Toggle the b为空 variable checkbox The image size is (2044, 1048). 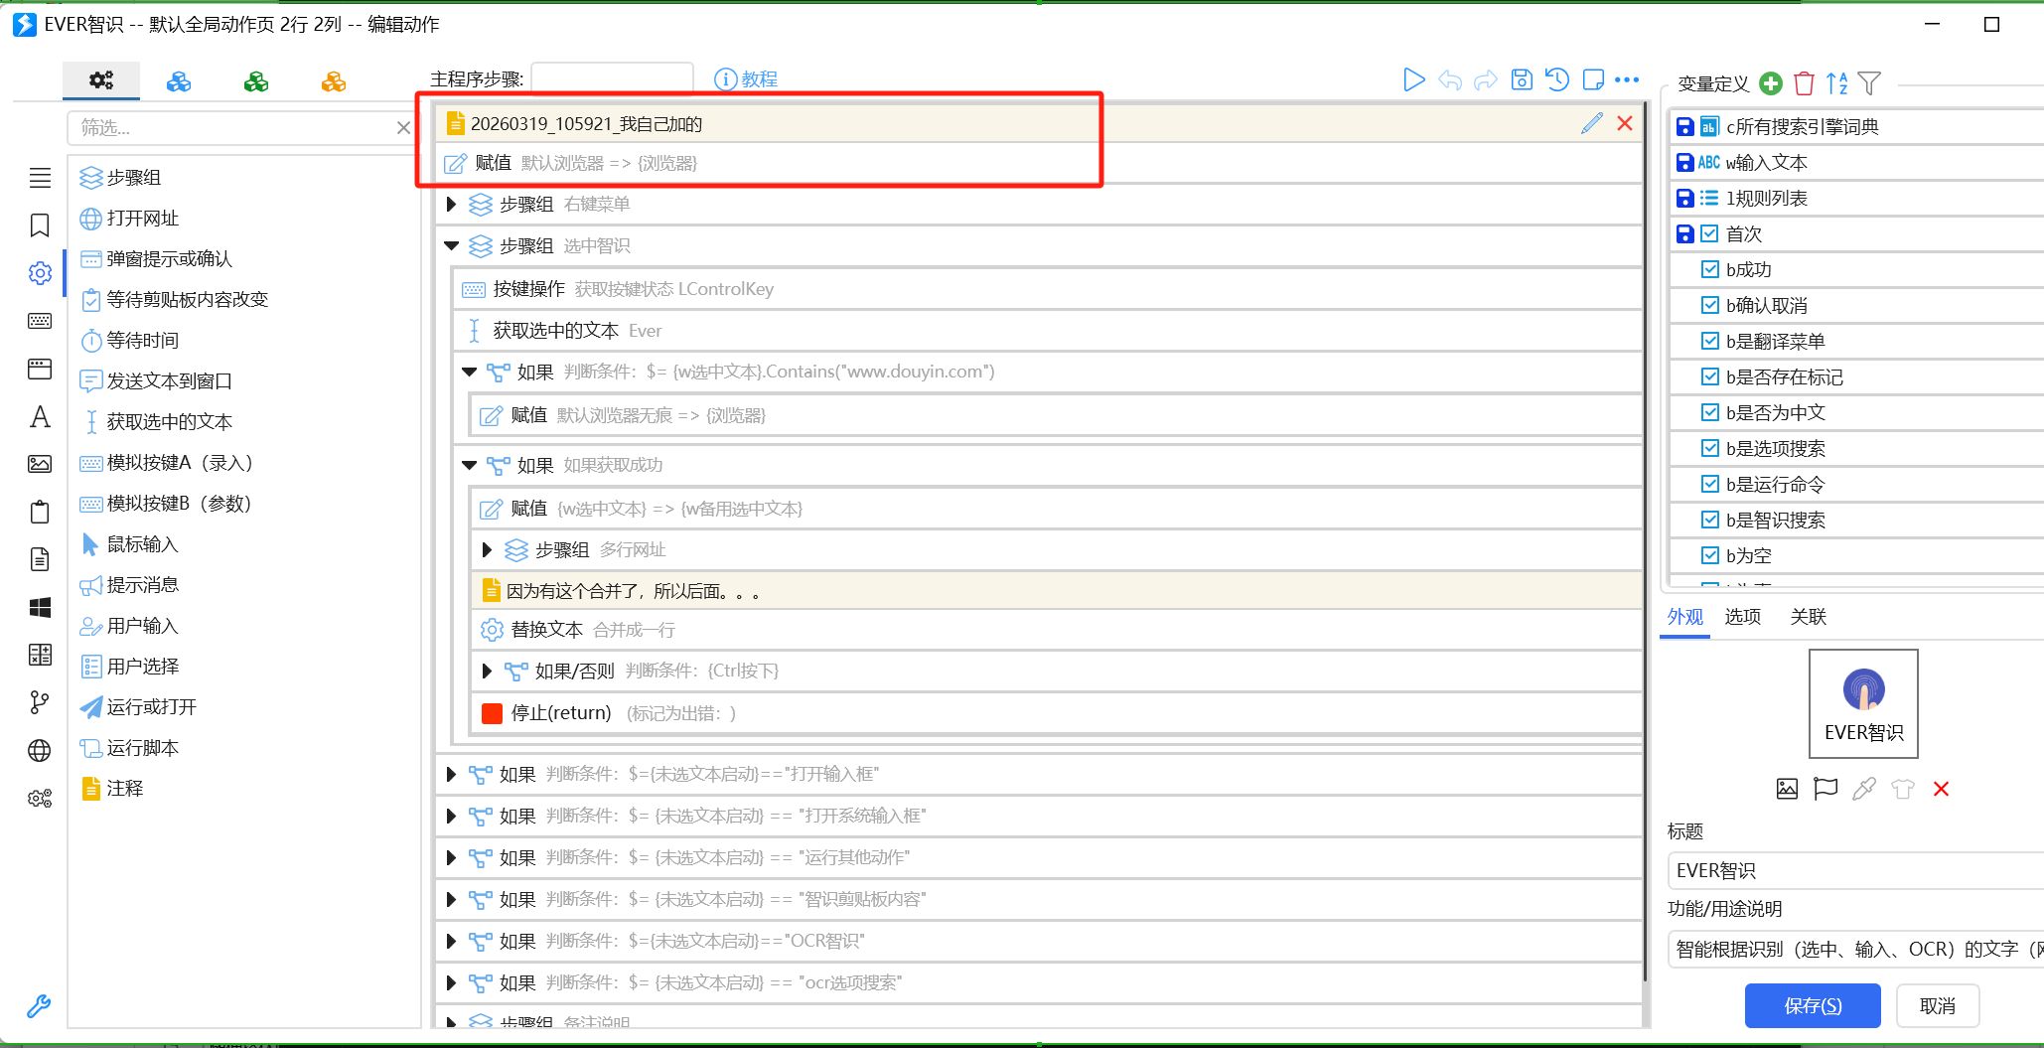(x=1709, y=555)
